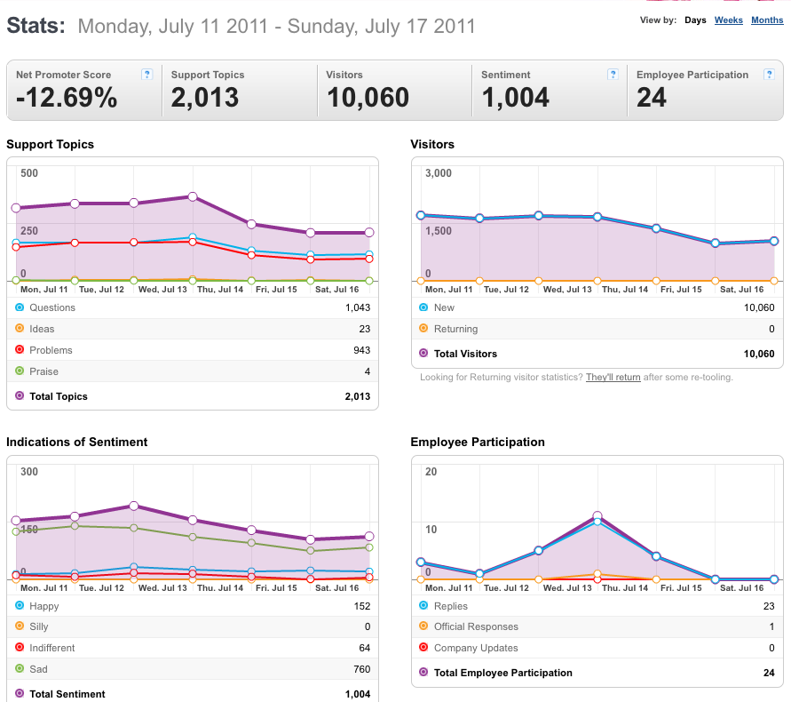The height and width of the screenshot is (702, 791).
Task: Click the Net Promoter Score help icon
Action: (x=146, y=75)
